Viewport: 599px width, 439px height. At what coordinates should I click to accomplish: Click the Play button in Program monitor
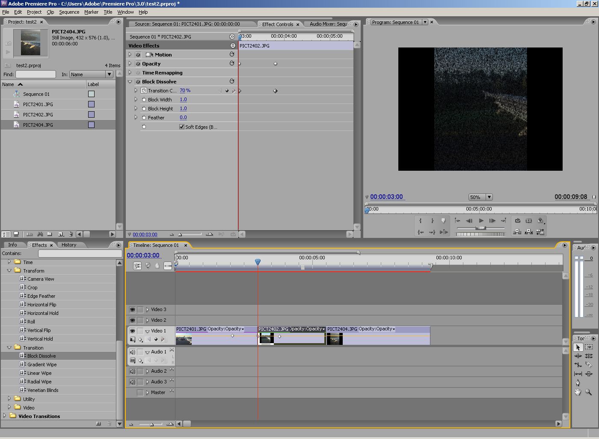click(481, 221)
